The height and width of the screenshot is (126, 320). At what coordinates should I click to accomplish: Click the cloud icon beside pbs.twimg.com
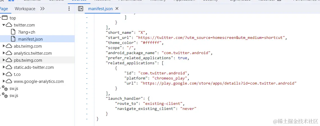click(x=9, y=60)
